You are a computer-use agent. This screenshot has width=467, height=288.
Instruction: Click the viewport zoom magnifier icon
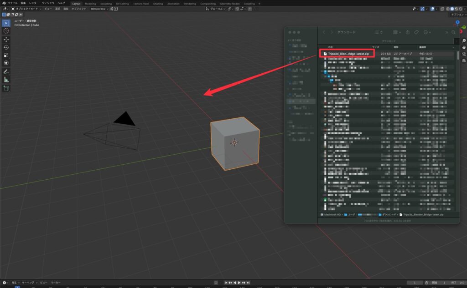click(x=463, y=40)
